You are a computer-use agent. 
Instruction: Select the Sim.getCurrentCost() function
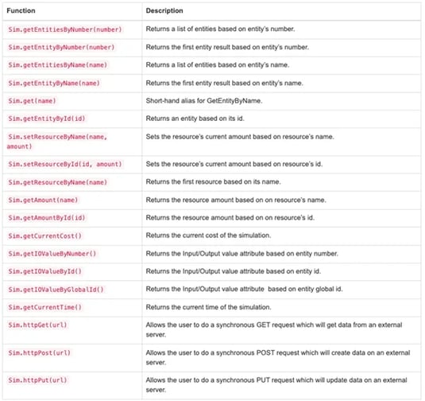[x=44, y=236]
